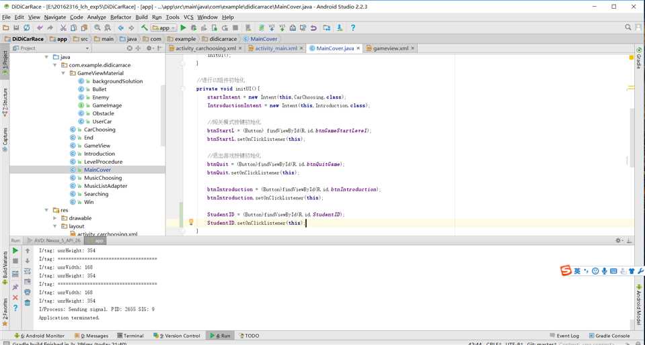Click the Debug app bug icon
This screenshot has height=345, width=645.
pyautogui.click(x=194, y=28)
